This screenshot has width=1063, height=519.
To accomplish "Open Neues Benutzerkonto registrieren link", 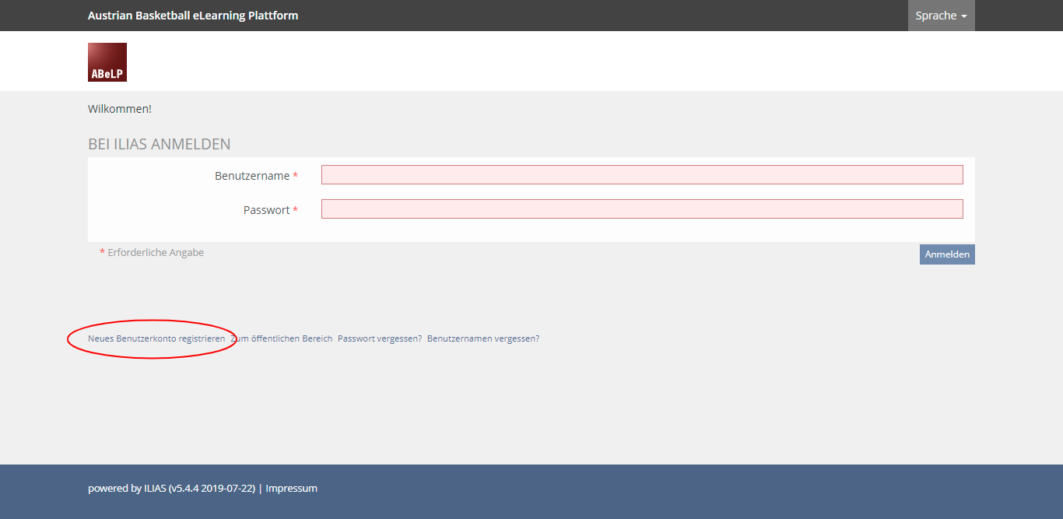I will pos(156,339).
